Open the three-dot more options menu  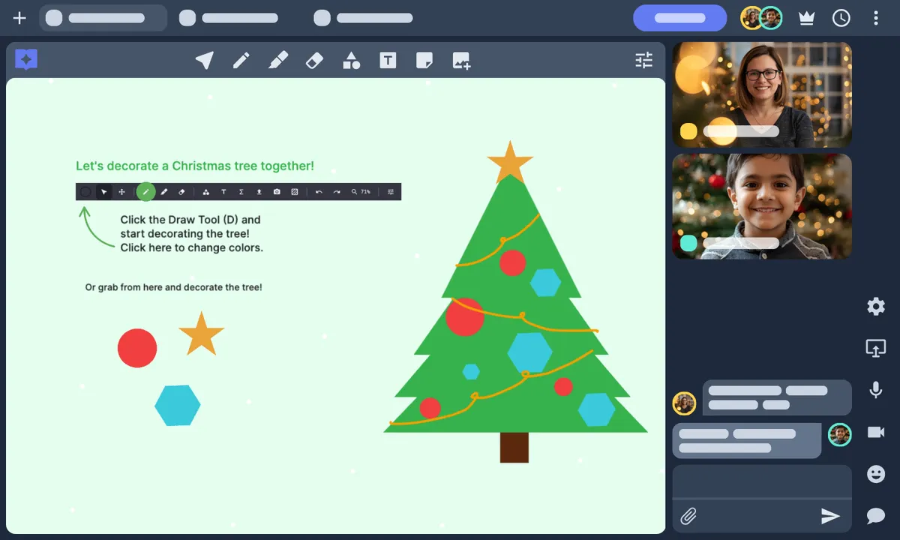[875, 18]
